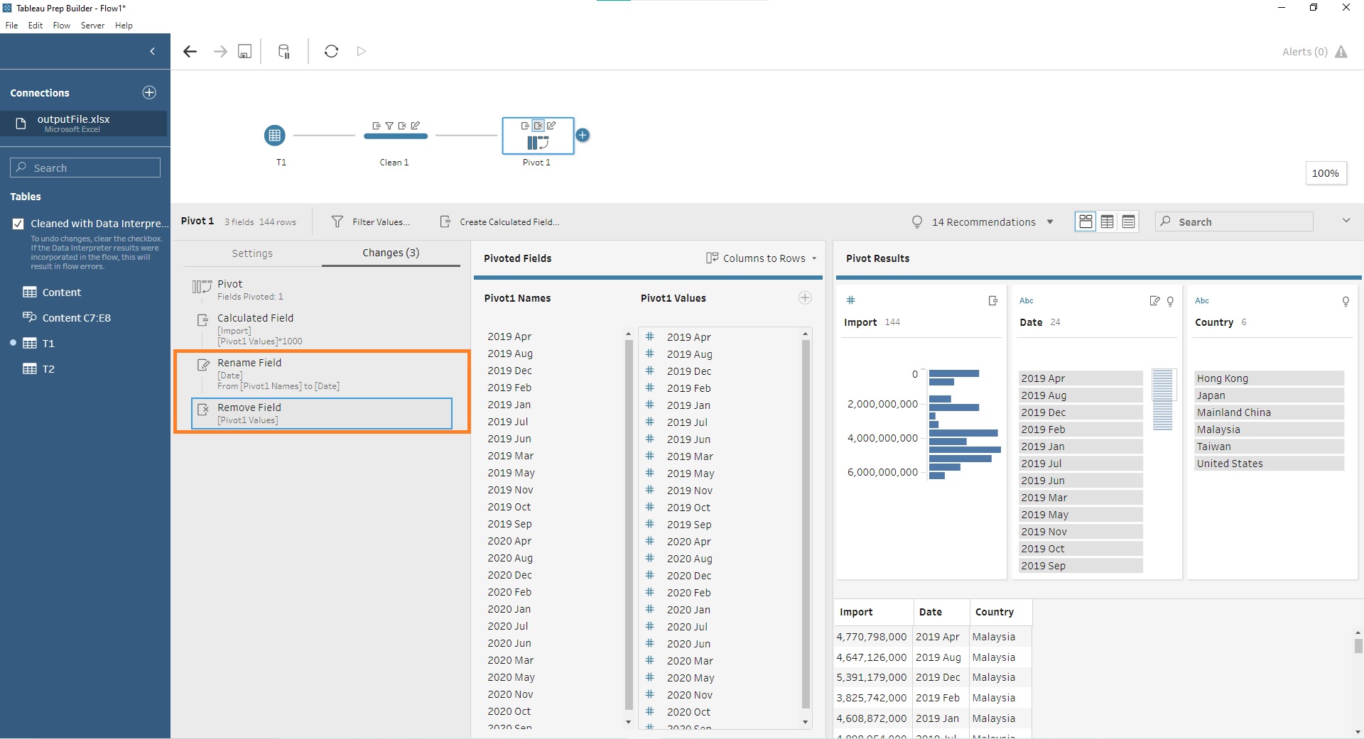The image size is (1364, 739).
Task: Open the recommendations lightbulb icon
Action: pyautogui.click(x=916, y=222)
